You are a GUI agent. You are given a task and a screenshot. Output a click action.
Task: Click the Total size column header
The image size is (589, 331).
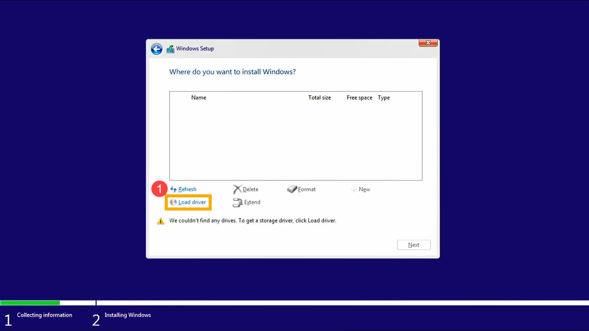[x=320, y=98]
